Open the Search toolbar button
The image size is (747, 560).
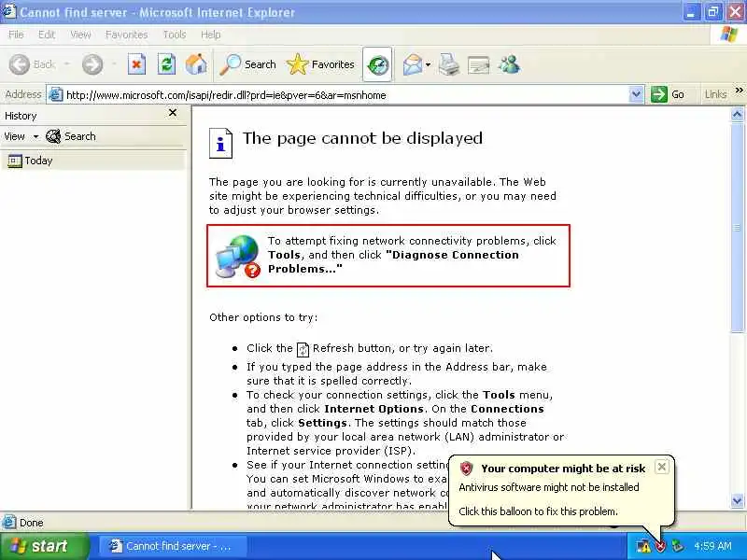click(x=248, y=64)
